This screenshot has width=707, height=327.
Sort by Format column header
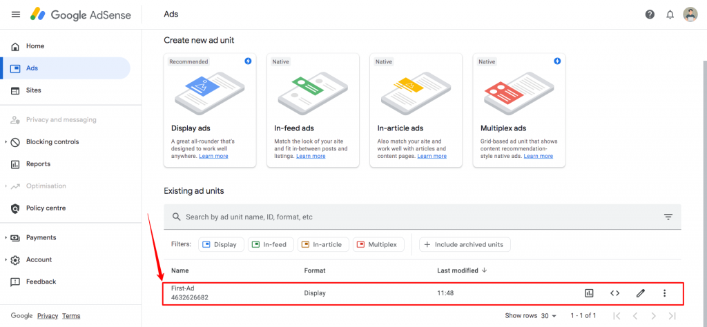click(315, 270)
